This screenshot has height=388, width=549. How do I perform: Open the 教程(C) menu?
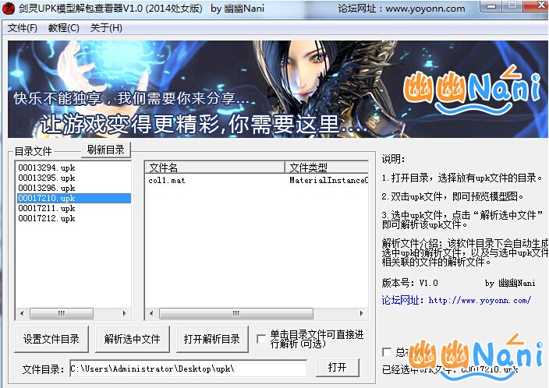(63, 27)
